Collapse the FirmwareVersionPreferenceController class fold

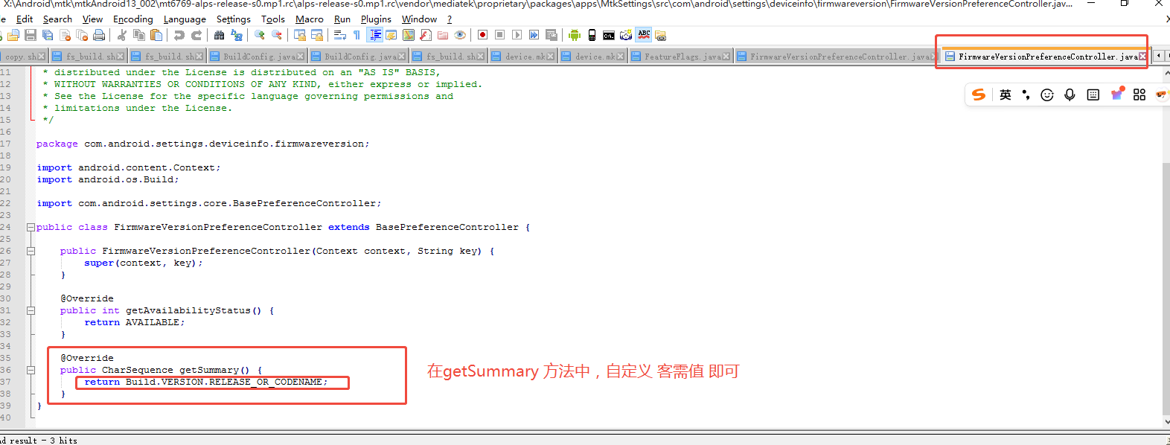(x=31, y=227)
